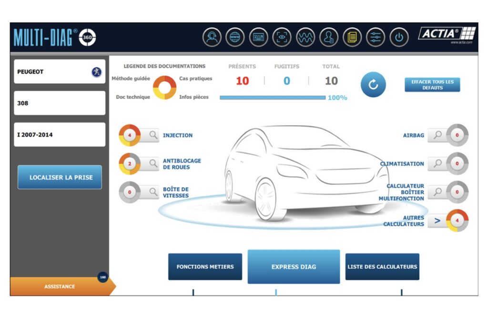Click the eye screen capture icon
This screenshot has height=325, width=488.
point(282,37)
